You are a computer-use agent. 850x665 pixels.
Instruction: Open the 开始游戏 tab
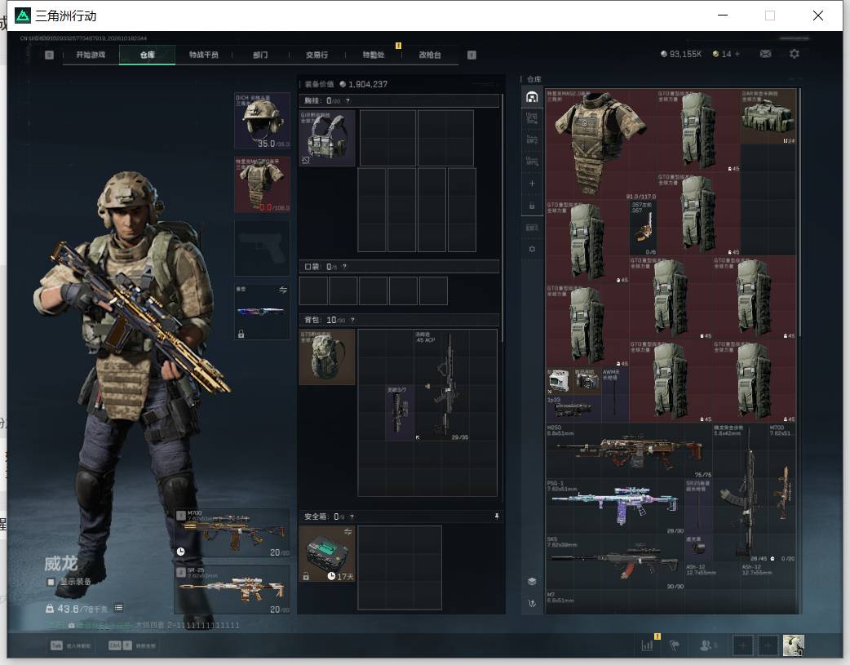(91, 55)
